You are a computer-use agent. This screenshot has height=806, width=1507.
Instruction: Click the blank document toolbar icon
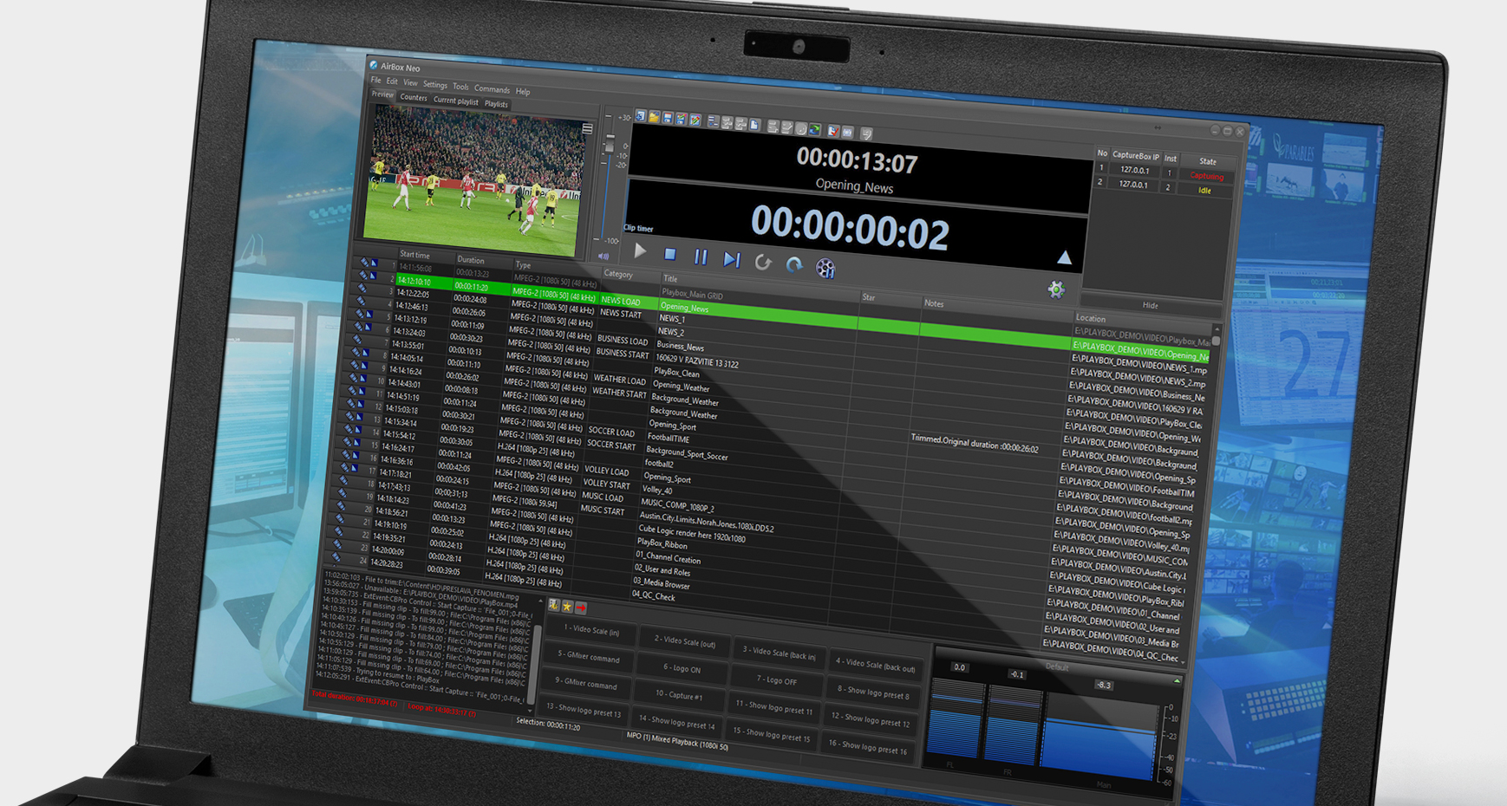pyautogui.click(x=755, y=125)
